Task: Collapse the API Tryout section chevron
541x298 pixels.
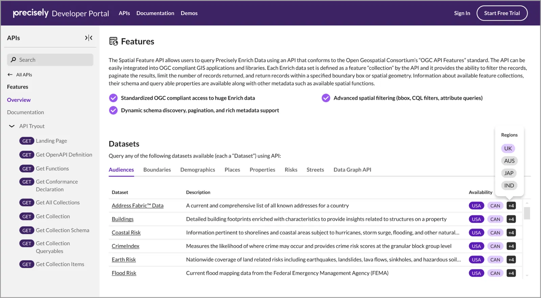Action: tap(12, 126)
